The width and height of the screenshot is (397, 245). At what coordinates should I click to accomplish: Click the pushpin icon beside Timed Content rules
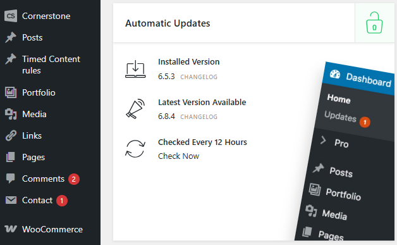[x=11, y=59]
